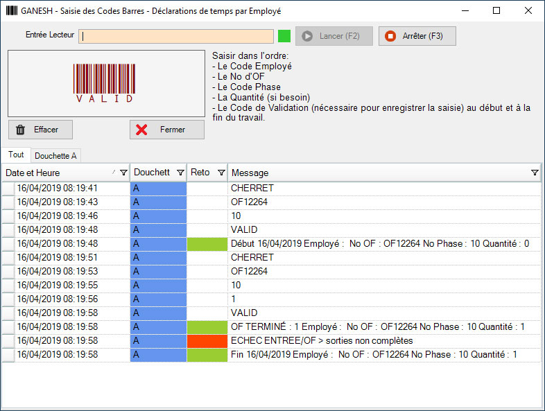The height and width of the screenshot is (411, 545).
Task: Click the red X Fermer button
Action: (x=167, y=130)
